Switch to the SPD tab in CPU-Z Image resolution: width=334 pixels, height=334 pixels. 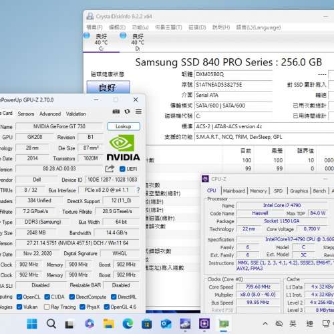[278, 191]
